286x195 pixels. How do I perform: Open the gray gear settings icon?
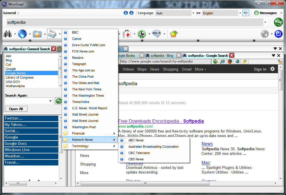point(265,34)
